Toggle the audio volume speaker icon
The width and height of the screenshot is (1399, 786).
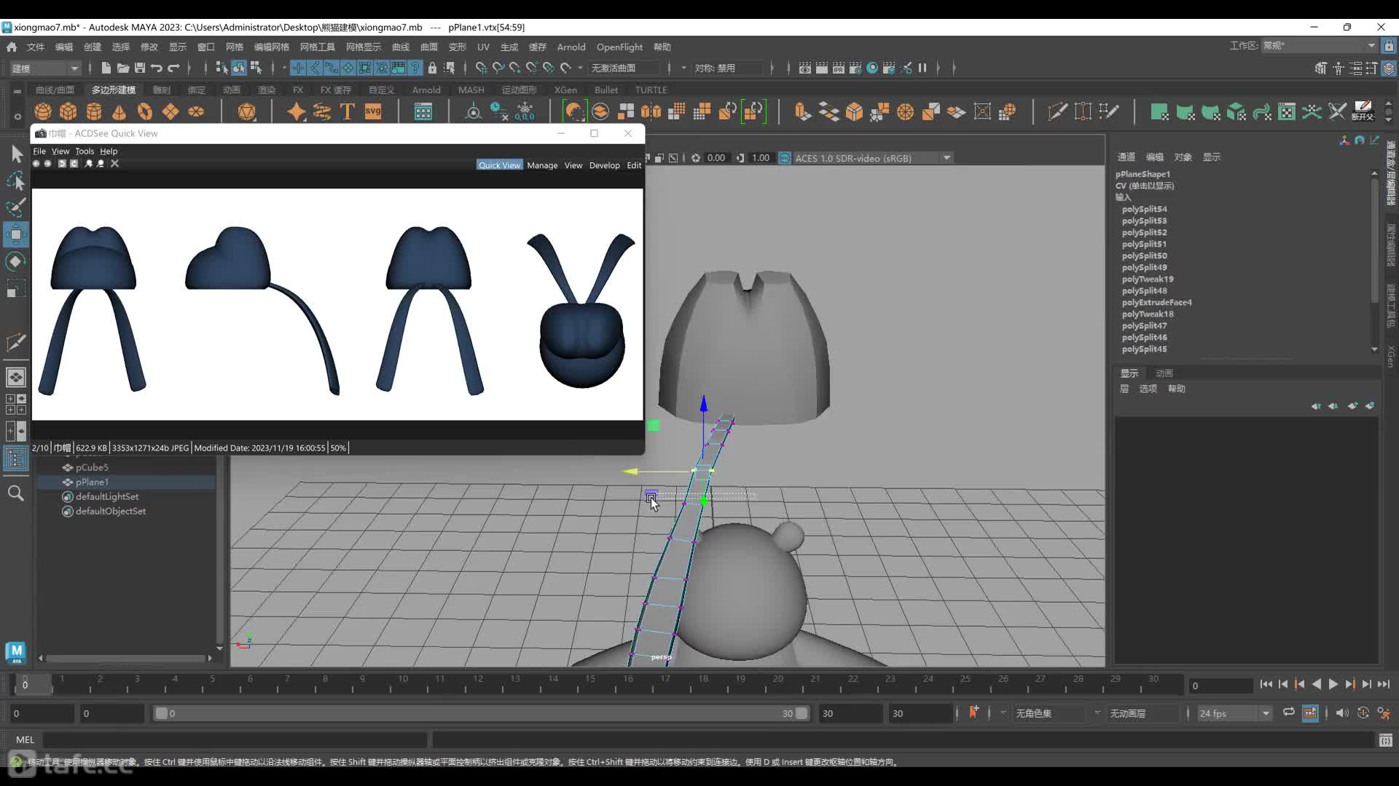[1341, 713]
